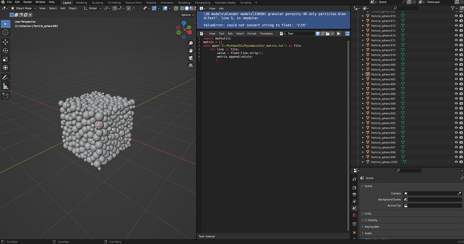Viewport: 464px width, 244px height.
Task: Open the Global transform orientation dropdown
Action: coord(92,8)
